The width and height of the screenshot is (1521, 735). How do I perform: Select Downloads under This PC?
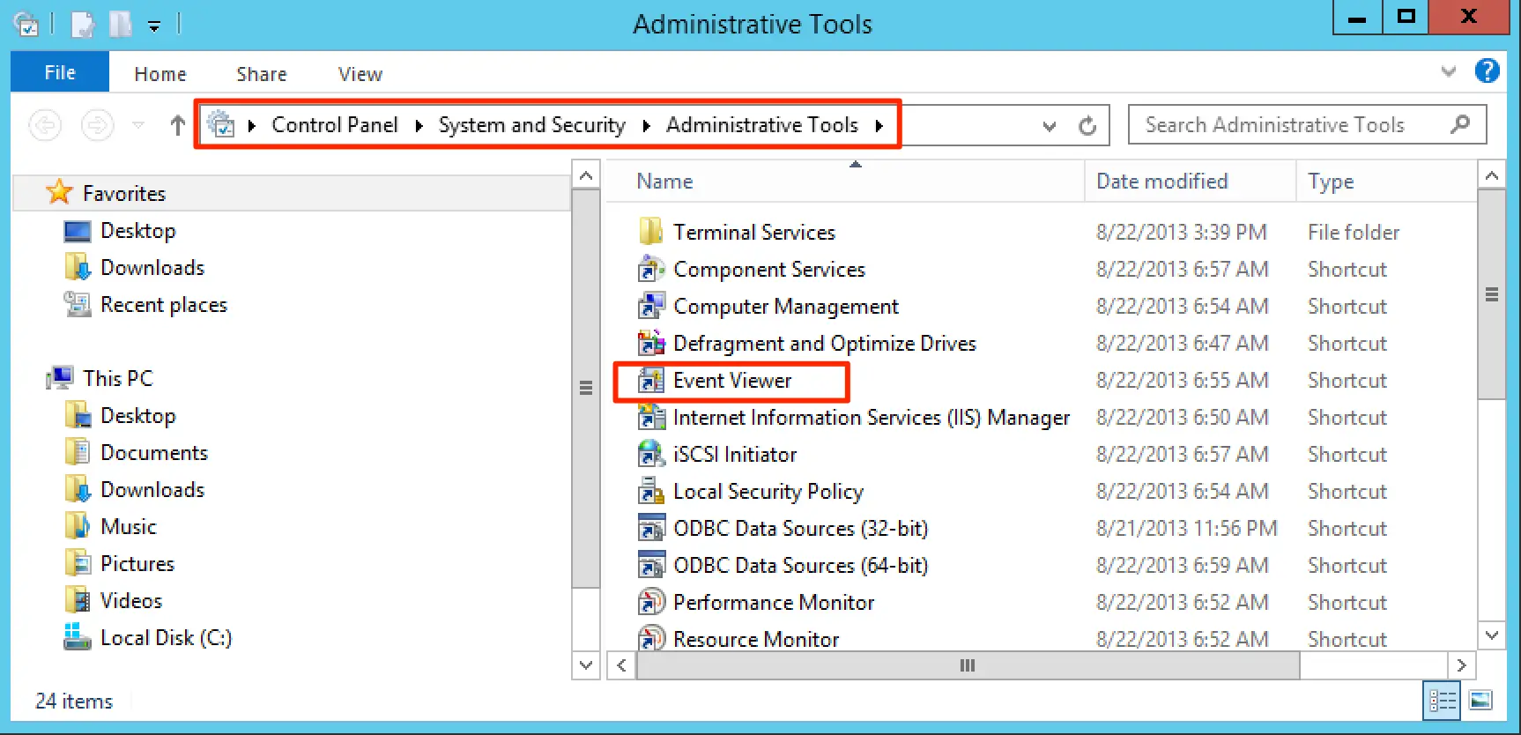pos(152,489)
